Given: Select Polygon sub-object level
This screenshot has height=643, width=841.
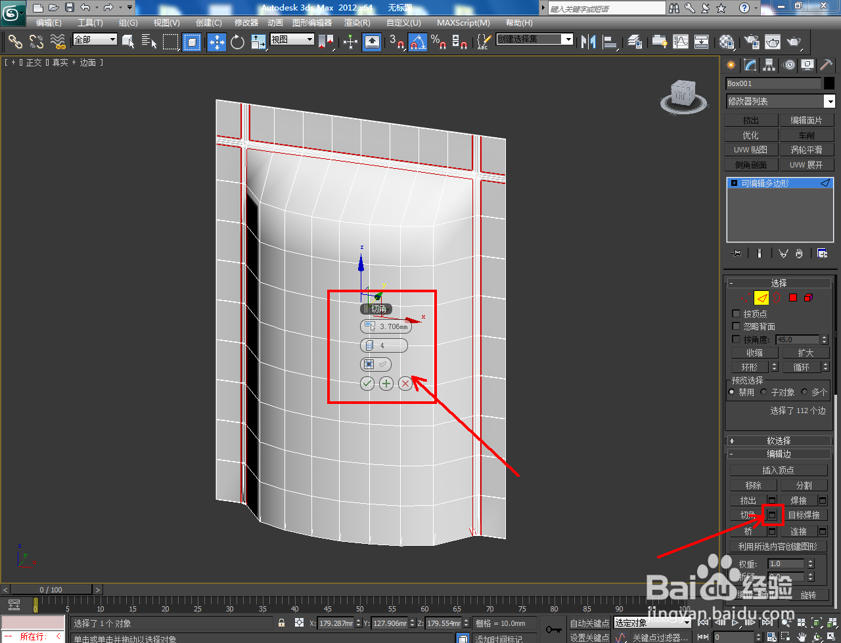Looking at the screenshot, I should click(x=792, y=298).
